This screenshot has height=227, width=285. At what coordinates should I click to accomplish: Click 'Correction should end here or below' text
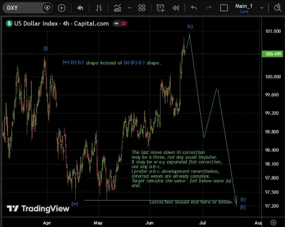click(x=191, y=202)
